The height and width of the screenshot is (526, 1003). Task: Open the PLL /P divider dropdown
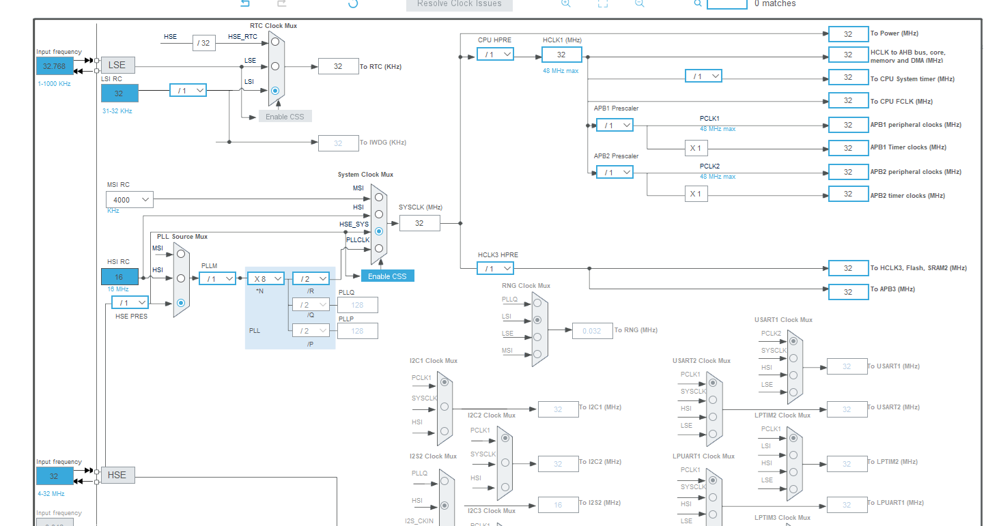pyautogui.click(x=311, y=330)
